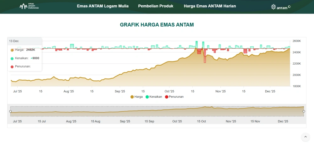The image size is (314, 145).
Task: Click the 1800K y-axis label
Action: coord(297,86)
